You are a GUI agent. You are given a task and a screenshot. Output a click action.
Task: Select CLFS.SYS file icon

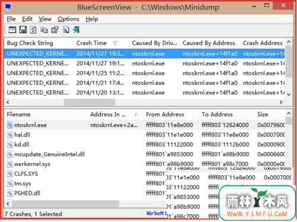point(10,173)
